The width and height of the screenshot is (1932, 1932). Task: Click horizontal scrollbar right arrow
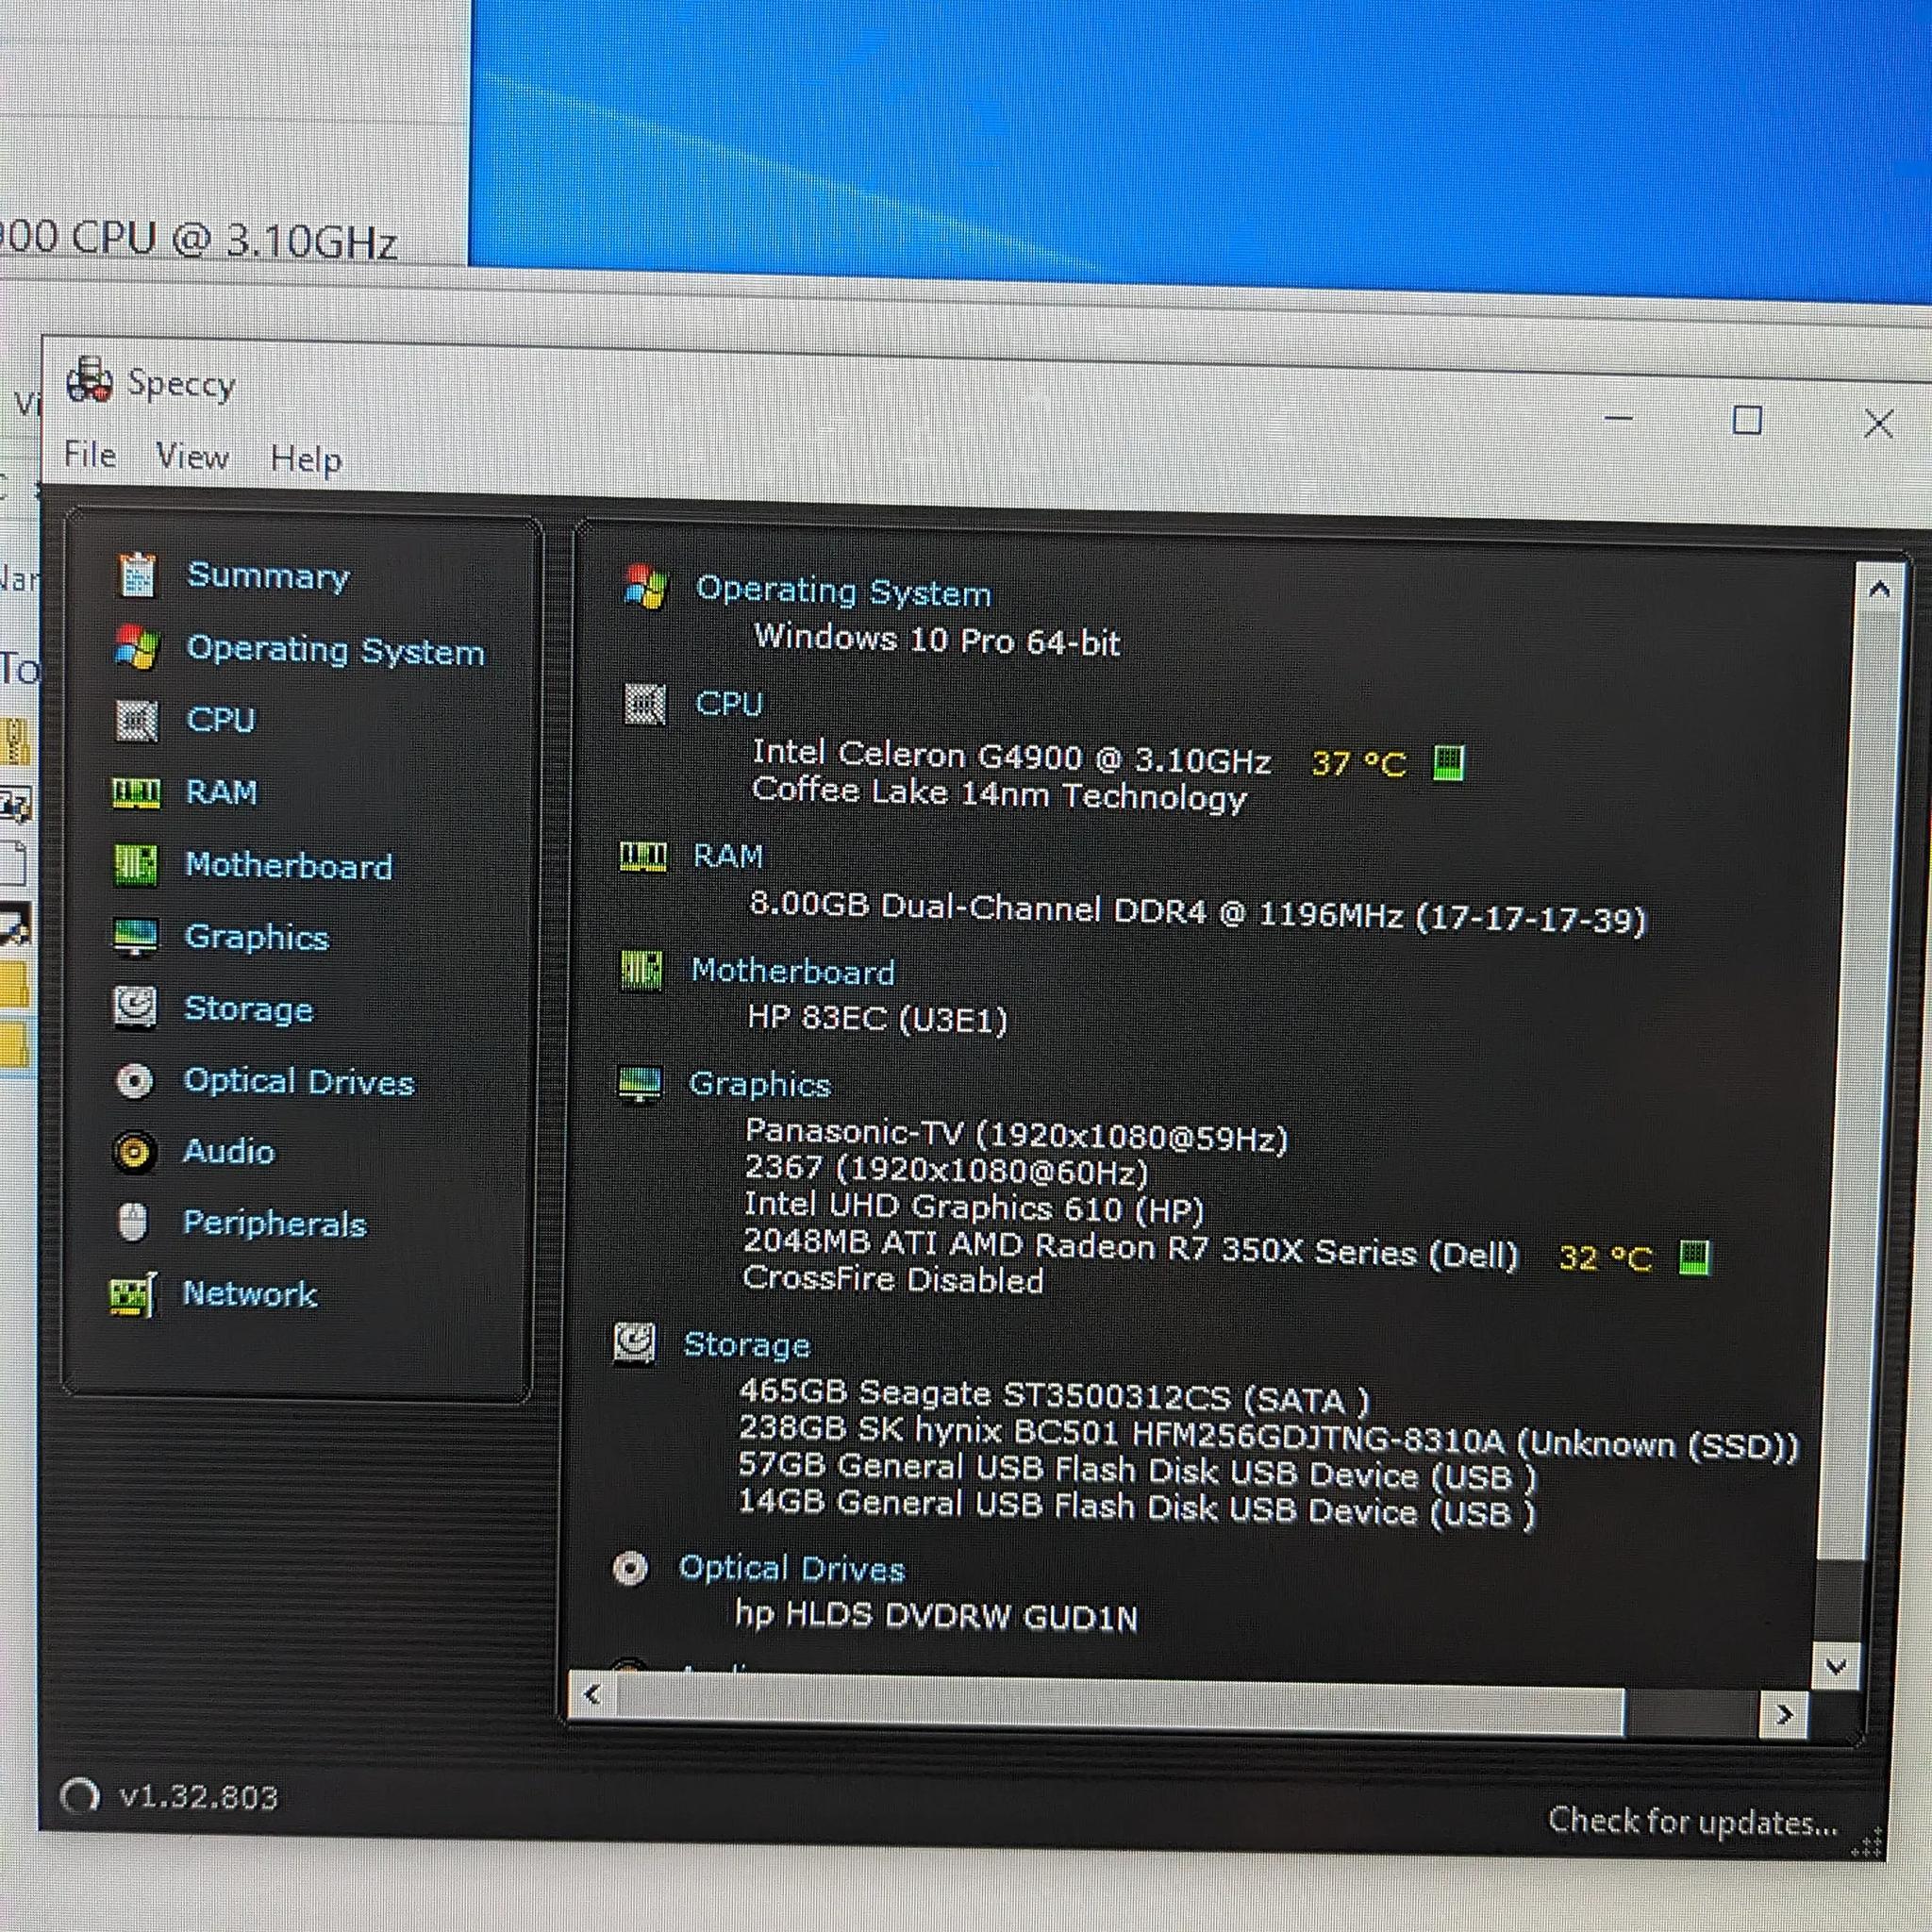coord(1784,1715)
